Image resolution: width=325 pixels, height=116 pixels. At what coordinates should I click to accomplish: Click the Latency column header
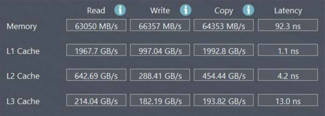(x=288, y=11)
